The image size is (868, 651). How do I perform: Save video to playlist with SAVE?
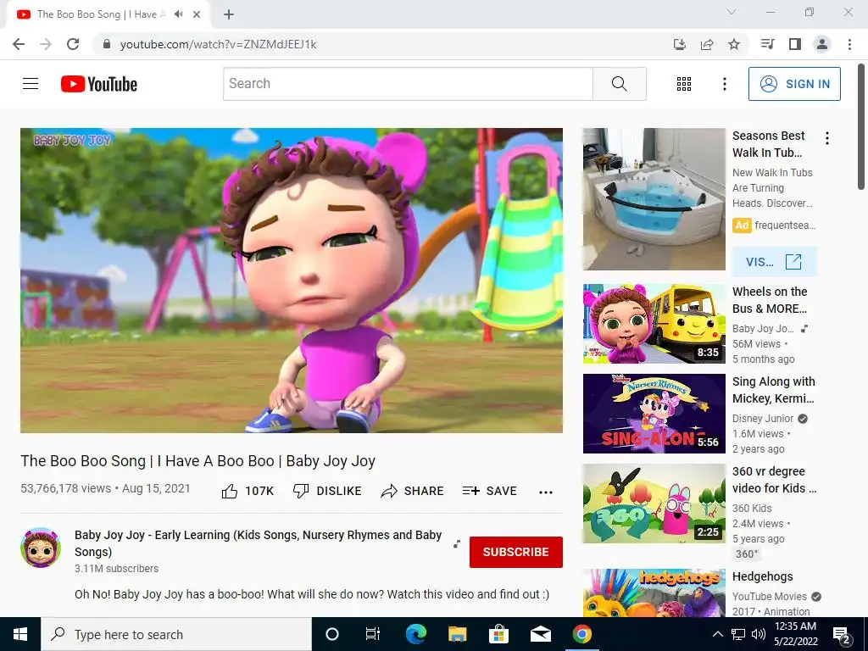pyautogui.click(x=489, y=491)
